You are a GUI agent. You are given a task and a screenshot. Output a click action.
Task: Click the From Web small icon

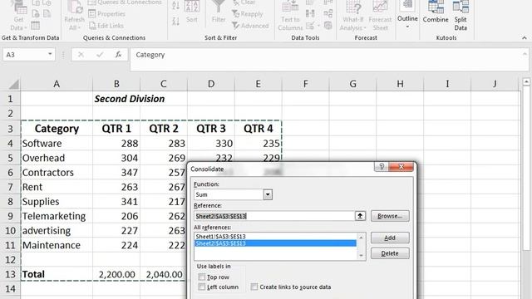(36, 13)
